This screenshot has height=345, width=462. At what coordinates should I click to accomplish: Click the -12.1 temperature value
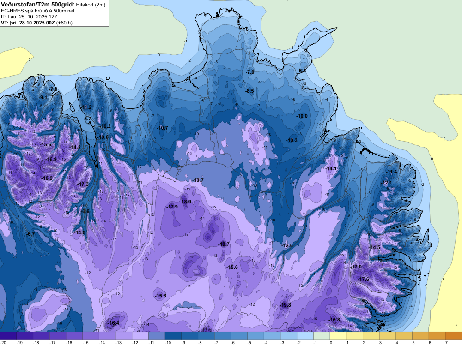coord(386,183)
